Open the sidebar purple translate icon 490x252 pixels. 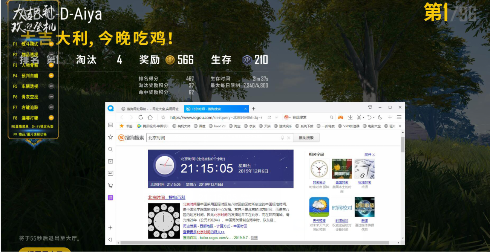110,197
